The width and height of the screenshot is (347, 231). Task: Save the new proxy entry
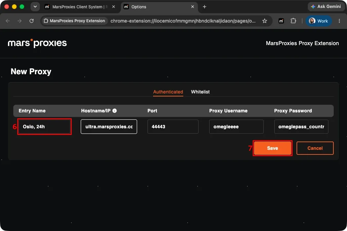(x=272, y=148)
